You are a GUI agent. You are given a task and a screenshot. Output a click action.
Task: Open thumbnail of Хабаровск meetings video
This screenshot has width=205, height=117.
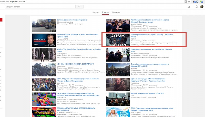point(44,25)
